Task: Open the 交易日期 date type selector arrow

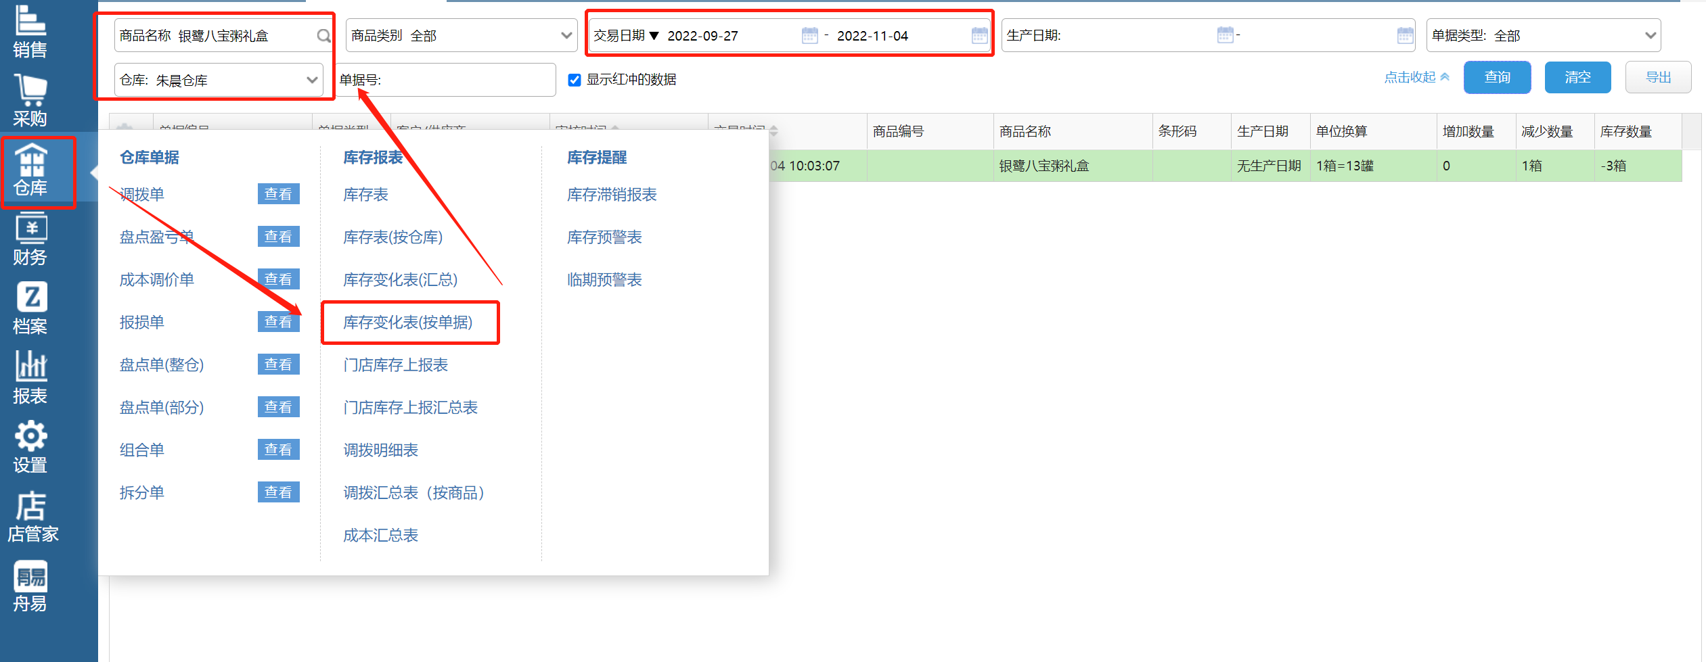Action: click(654, 36)
